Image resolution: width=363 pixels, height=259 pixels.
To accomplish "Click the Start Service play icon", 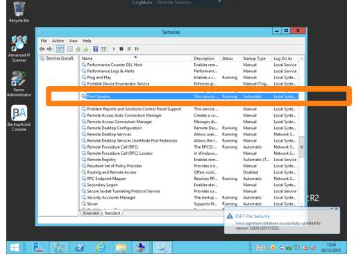I will pos(114,49).
